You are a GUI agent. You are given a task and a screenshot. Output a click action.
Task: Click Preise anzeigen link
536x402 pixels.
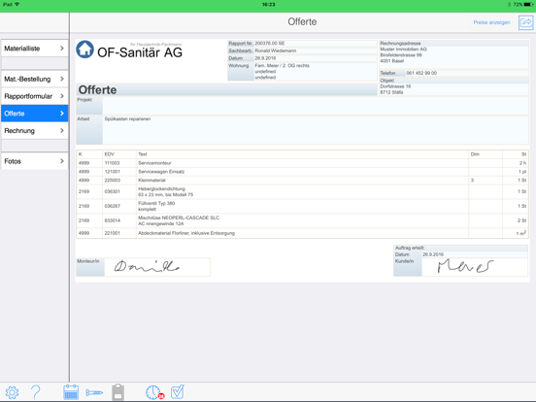click(491, 22)
